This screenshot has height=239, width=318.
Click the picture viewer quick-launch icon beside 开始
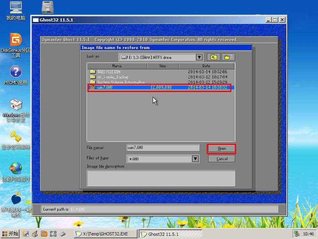pos(25,234)
